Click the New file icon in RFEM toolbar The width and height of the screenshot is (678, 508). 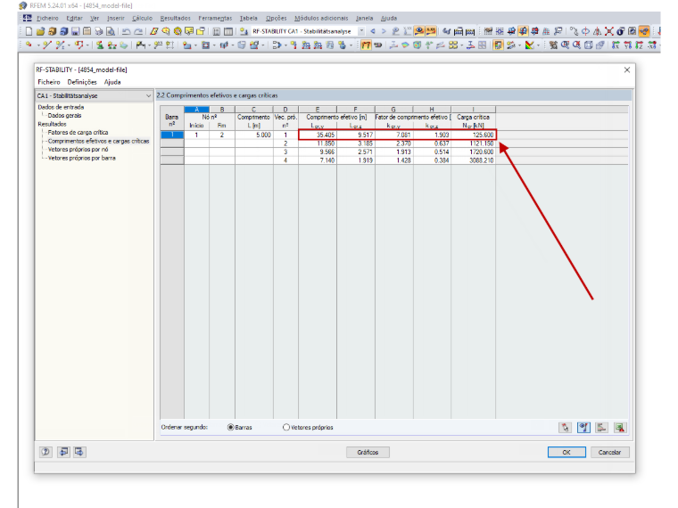click(x=29, y=31)
